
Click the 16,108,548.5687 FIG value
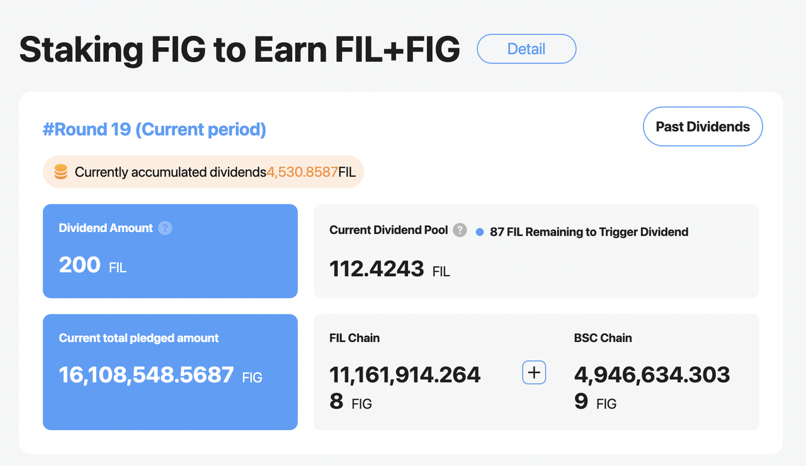(x=146, y=375)
